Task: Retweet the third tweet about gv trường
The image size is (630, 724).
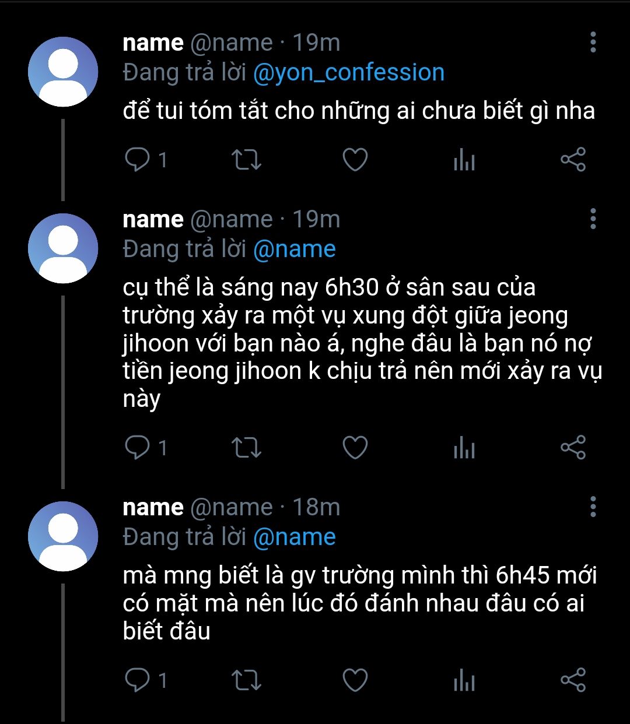Action: pos(246,680)
